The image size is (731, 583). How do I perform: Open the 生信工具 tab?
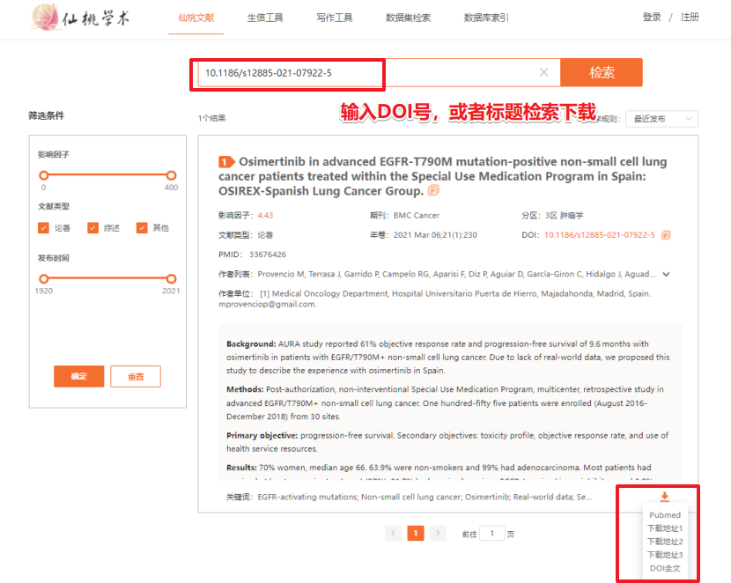[265, 18]
